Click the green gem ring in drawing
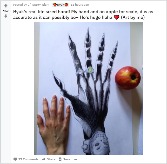 (x=90, y=70)
